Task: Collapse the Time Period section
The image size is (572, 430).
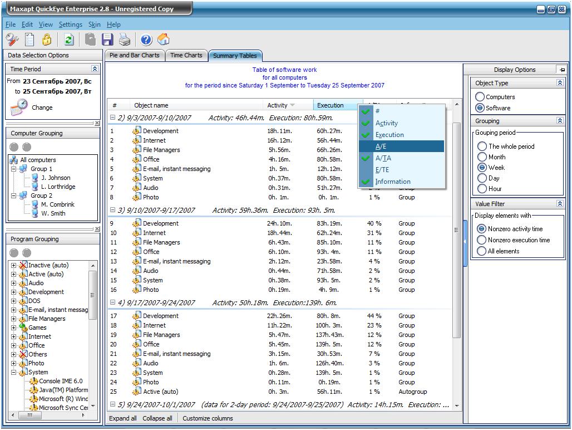Action: click(x=95, y=69)
